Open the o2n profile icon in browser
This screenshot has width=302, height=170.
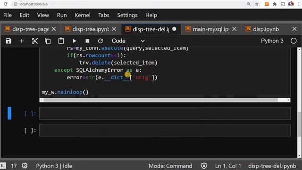[x=291, y=4]
